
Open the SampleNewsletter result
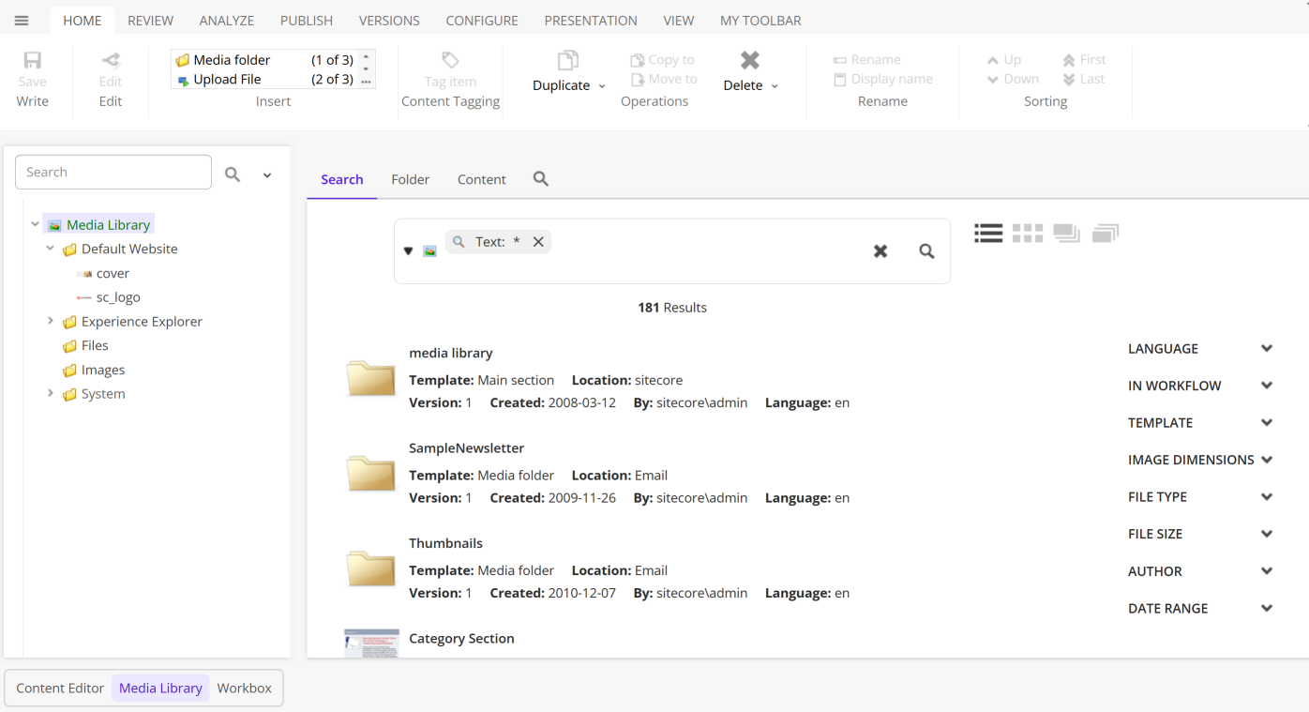[467, 448]
